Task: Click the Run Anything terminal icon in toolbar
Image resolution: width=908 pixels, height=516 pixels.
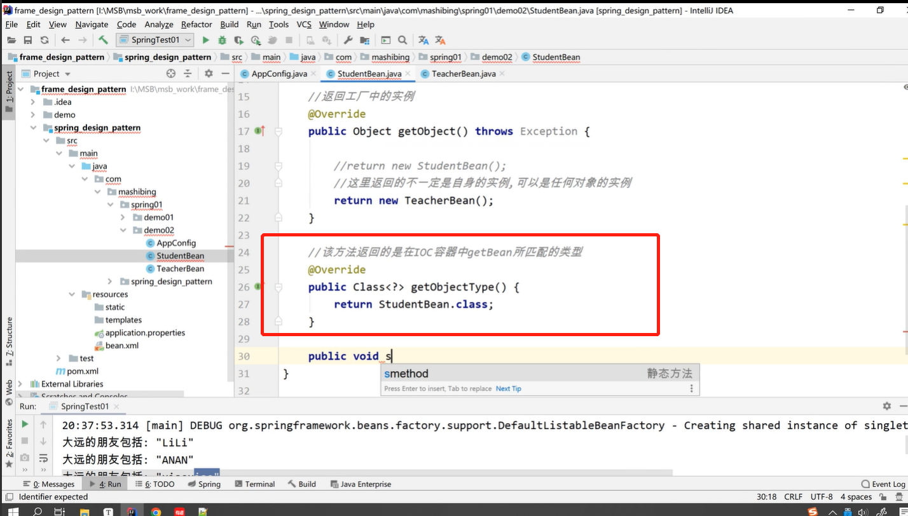Action: point(385,40)
